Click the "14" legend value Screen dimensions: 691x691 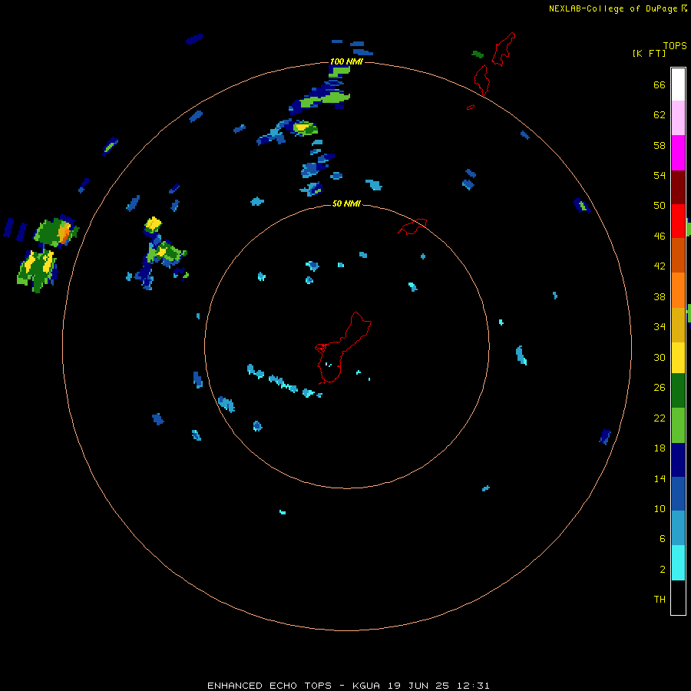tap(660, 478)
